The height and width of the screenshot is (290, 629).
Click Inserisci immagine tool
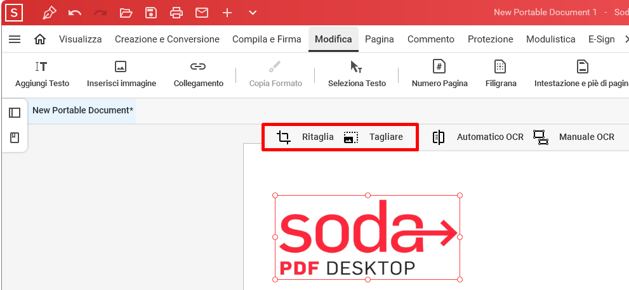[x=121, y=74]
